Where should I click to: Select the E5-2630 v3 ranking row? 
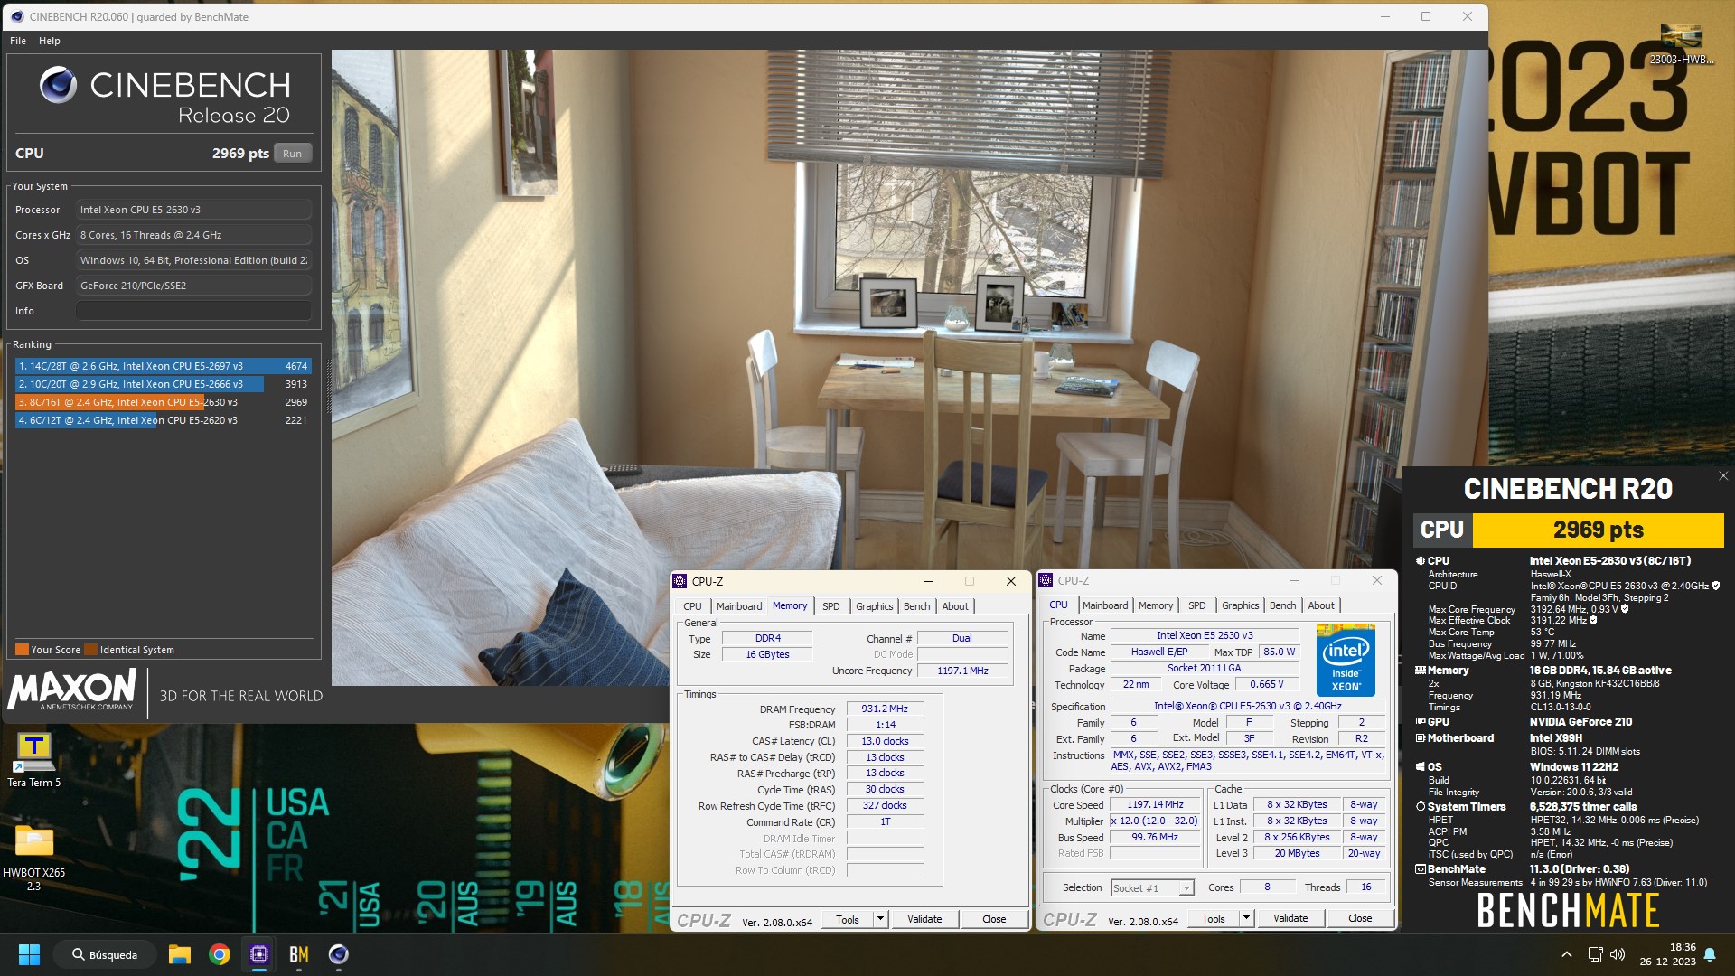pos(163,402)
